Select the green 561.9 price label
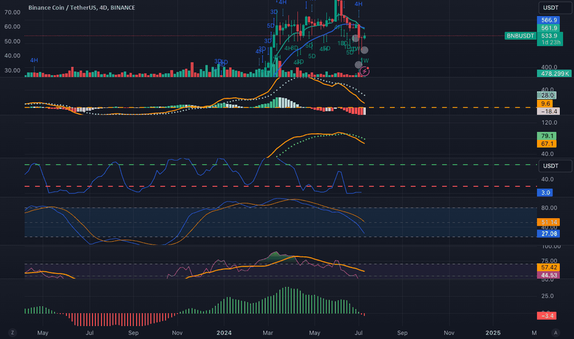 pos(549,28)
